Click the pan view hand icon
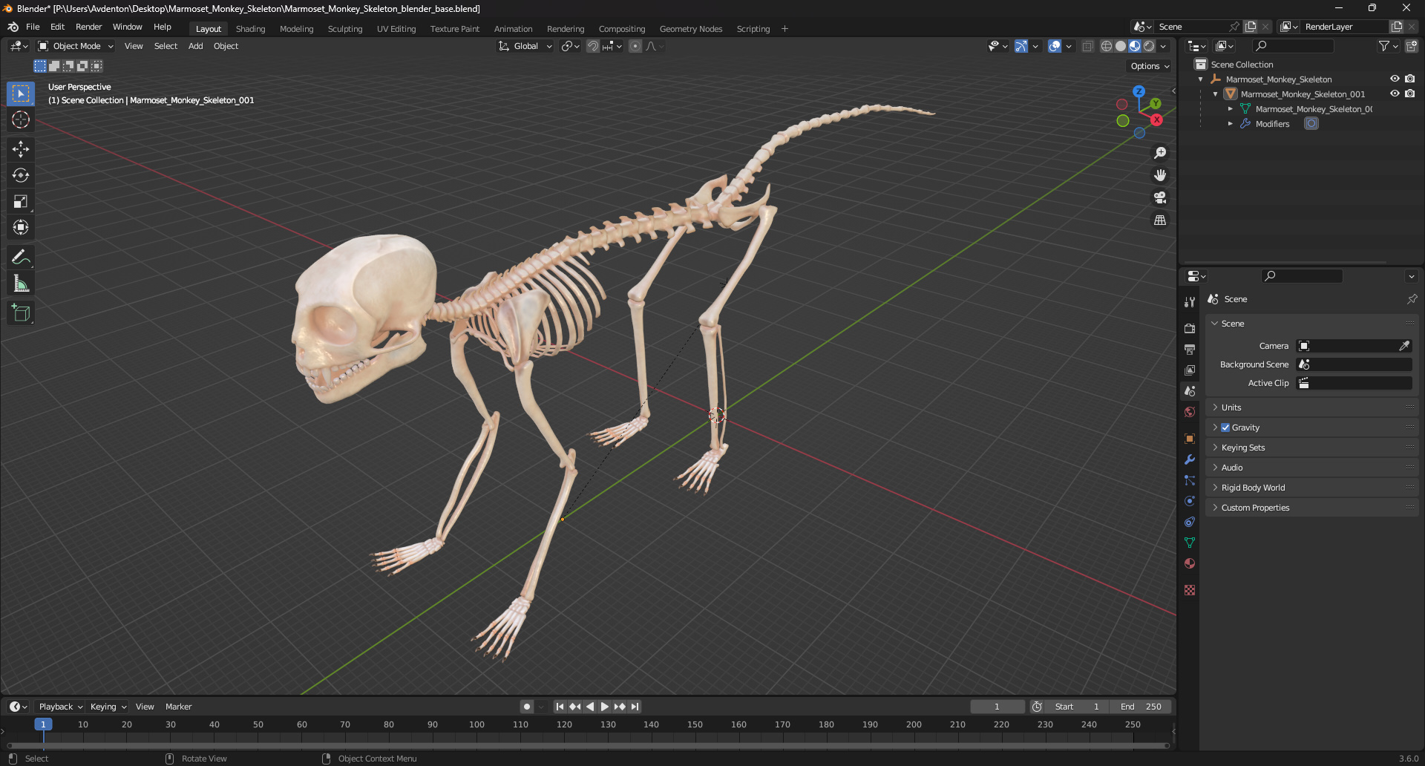This screenshot has width=1425, height=766. click(1160, 175)
